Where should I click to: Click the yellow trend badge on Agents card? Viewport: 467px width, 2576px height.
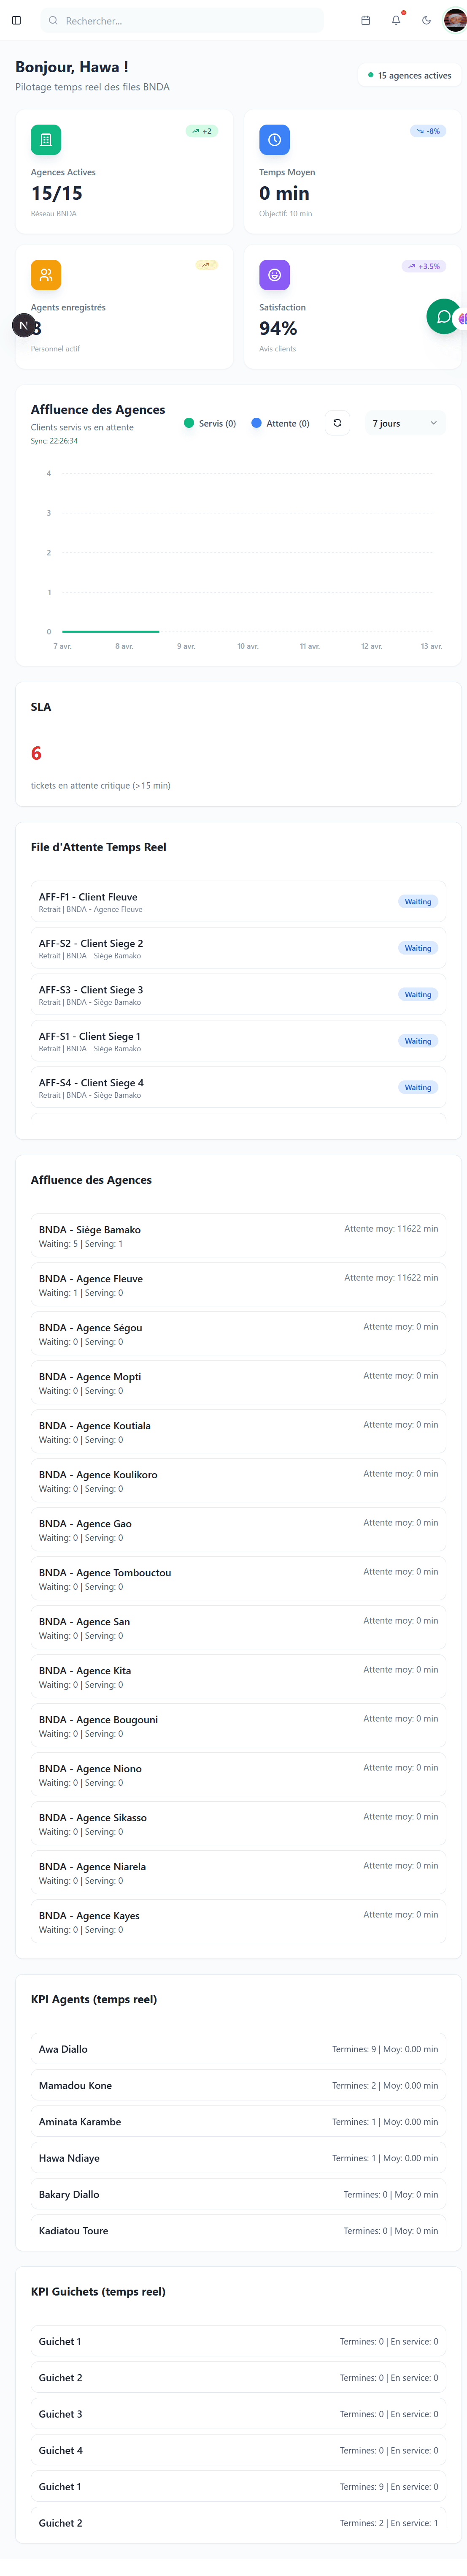click(207, 265)
